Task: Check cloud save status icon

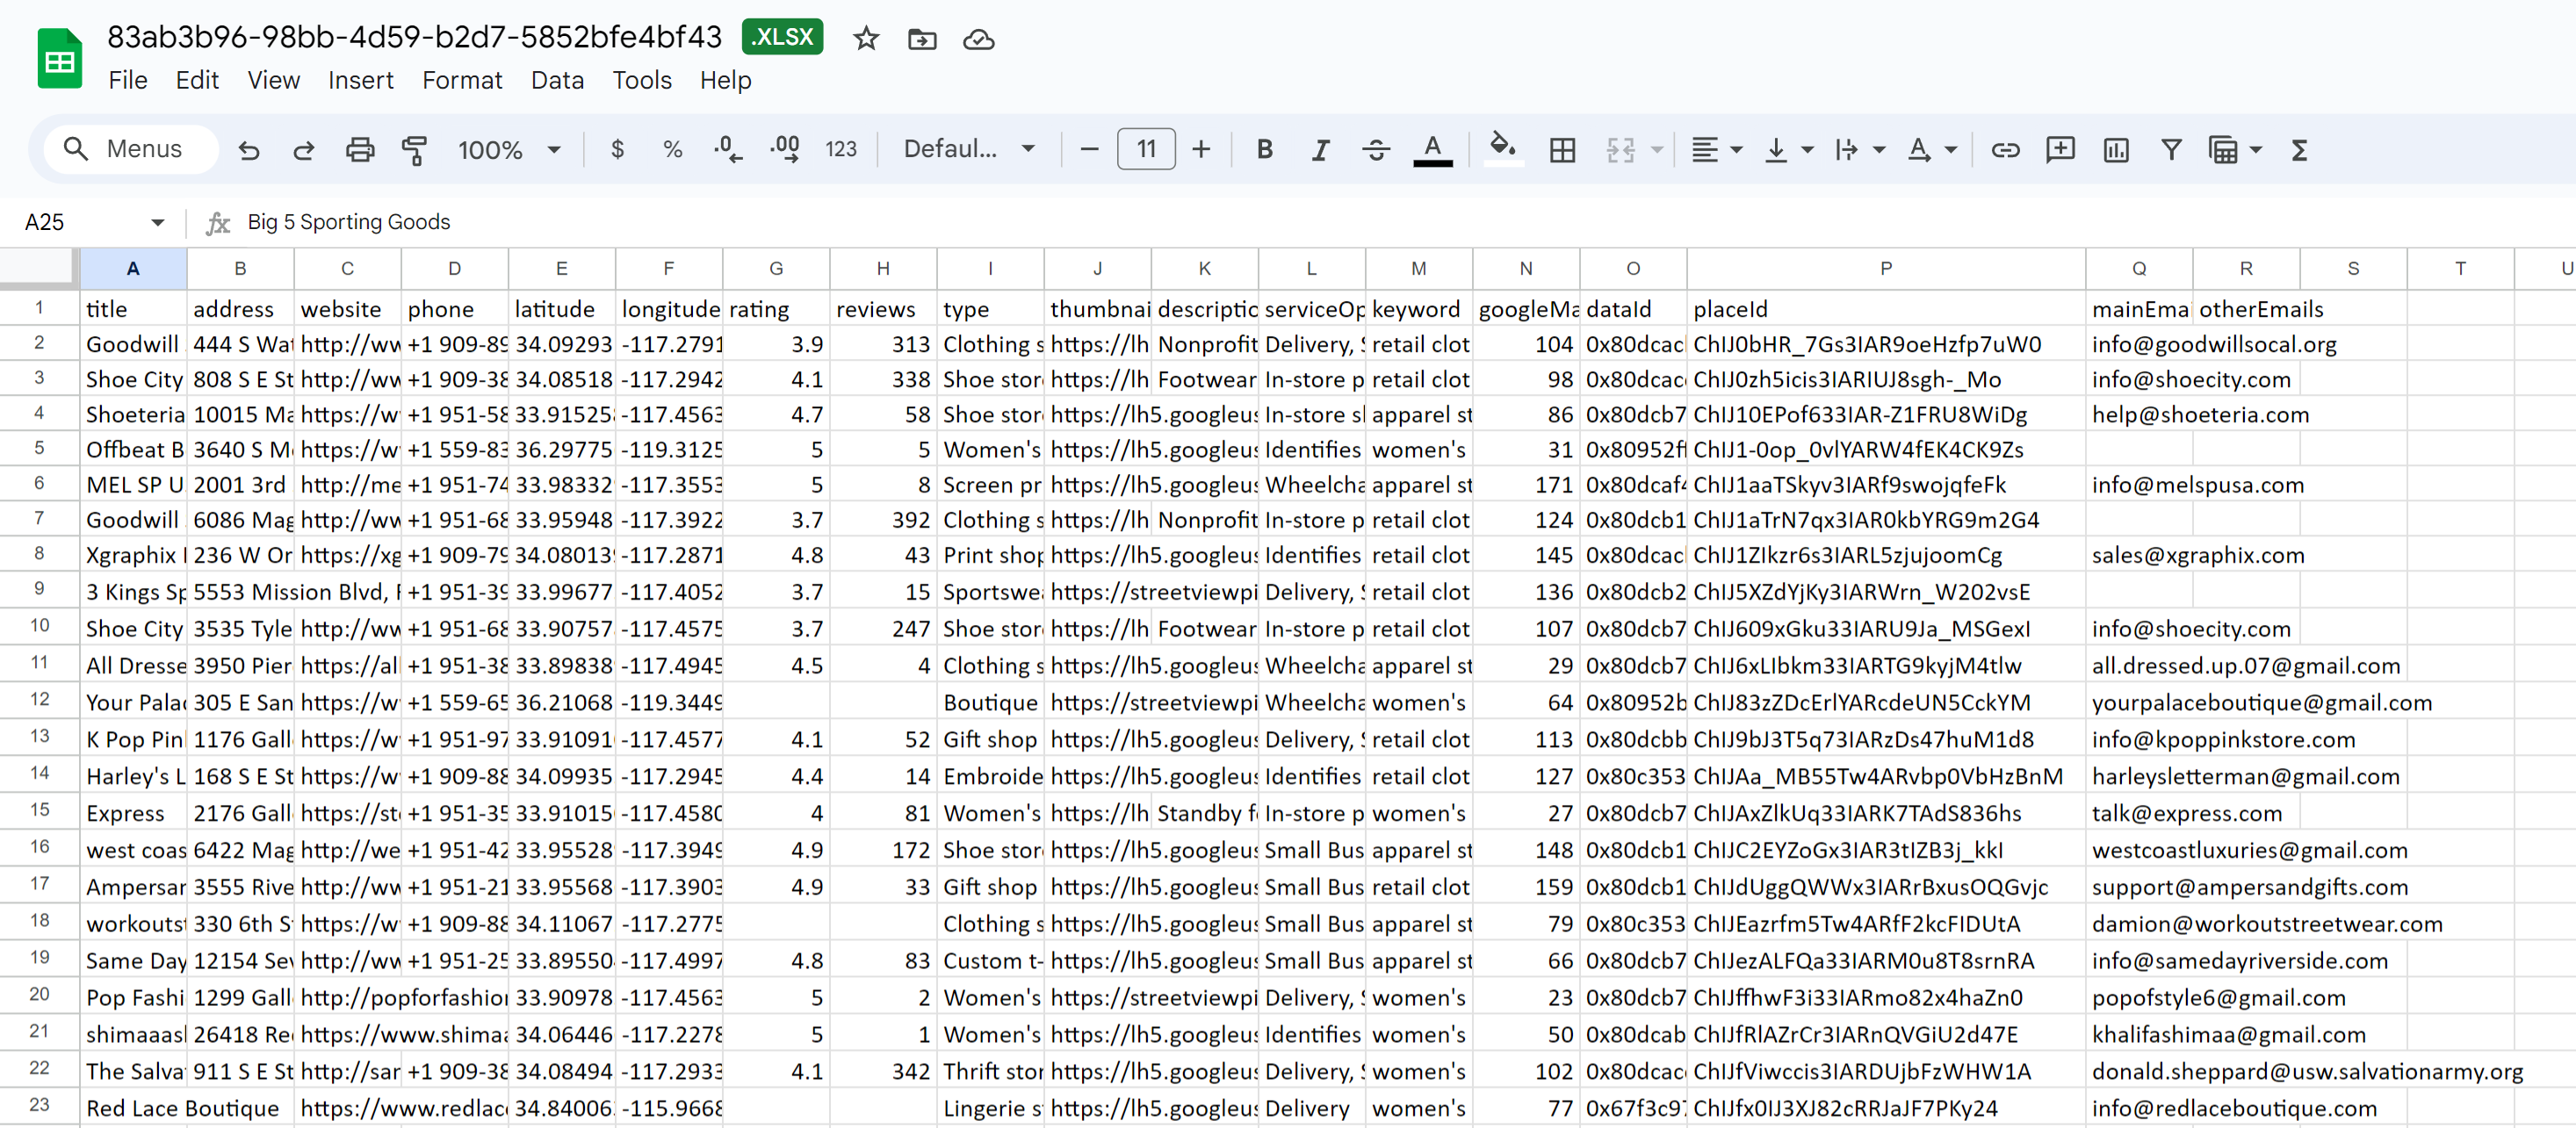Action: 978,39
